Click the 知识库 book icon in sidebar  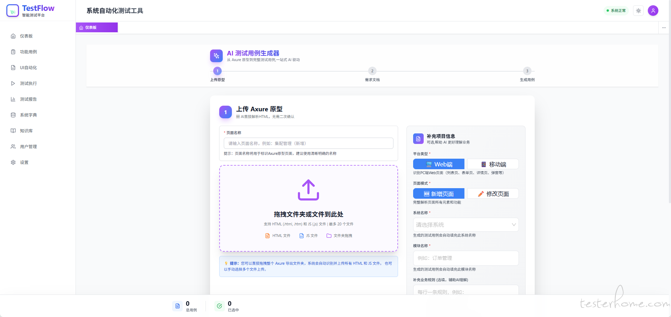click(13, 131)
